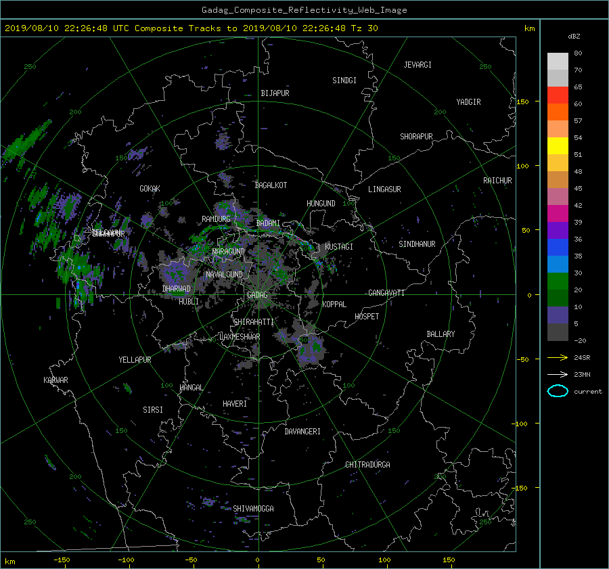Click the SINDHANUR city label

[x=417, y=244]
